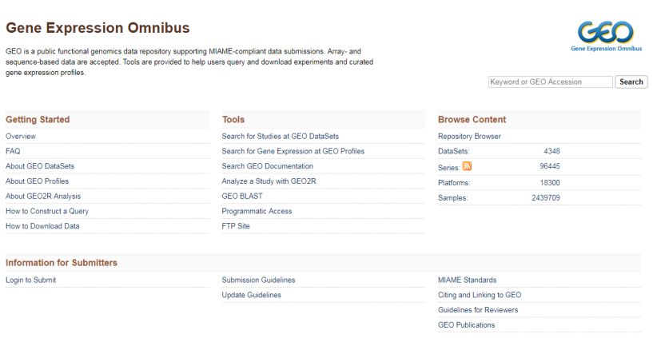This screenshot has height=338, width=653.
Task: Click the RSS feed icon next to Series
Action: pyautogui.click(x=467, y=166)
